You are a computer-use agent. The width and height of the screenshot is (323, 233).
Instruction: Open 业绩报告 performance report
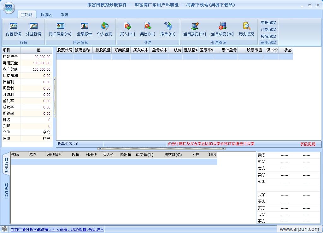84,26
